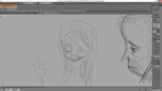
Task: Add a new scene with plus icon
Action: [x=50, y=3]
